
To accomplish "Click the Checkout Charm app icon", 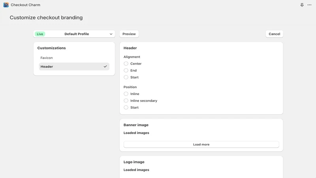I will click(6, 5).
